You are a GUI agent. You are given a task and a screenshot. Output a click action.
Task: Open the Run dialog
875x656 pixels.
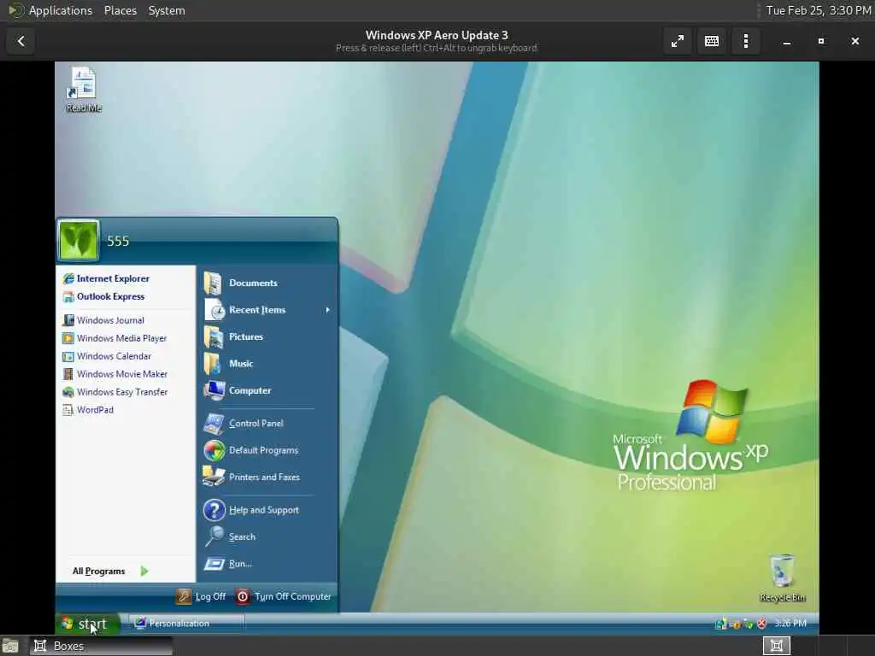(227, 564)
